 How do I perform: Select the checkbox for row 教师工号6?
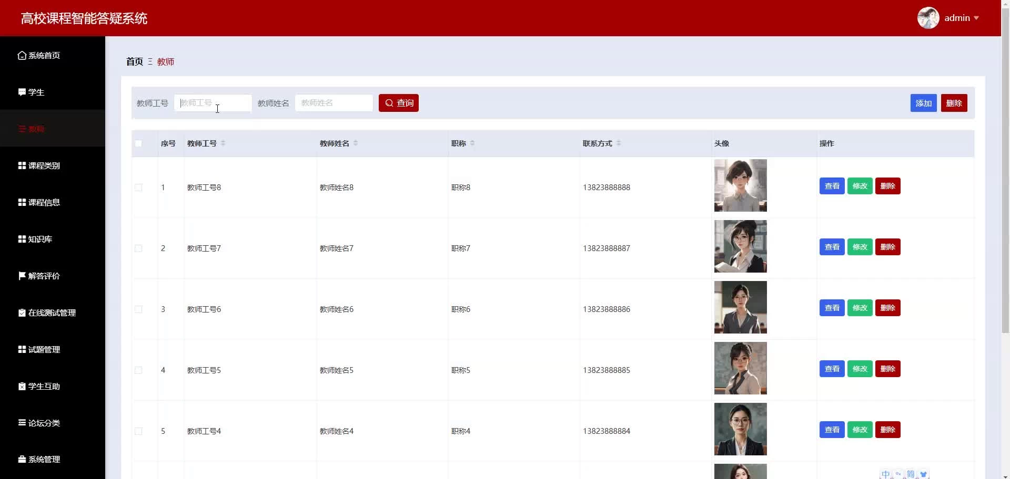pos(138,309)
